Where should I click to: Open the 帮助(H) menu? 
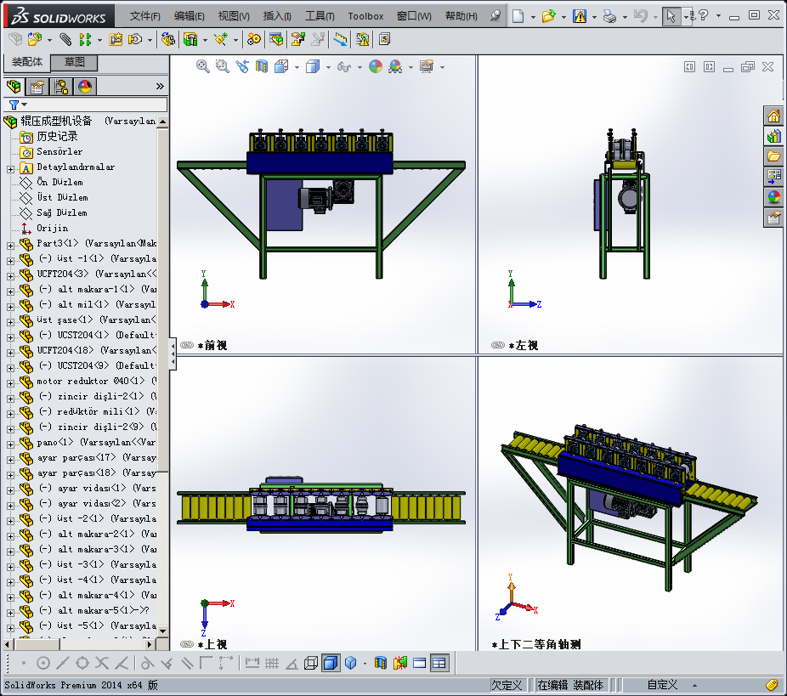(x=461, y=16)
